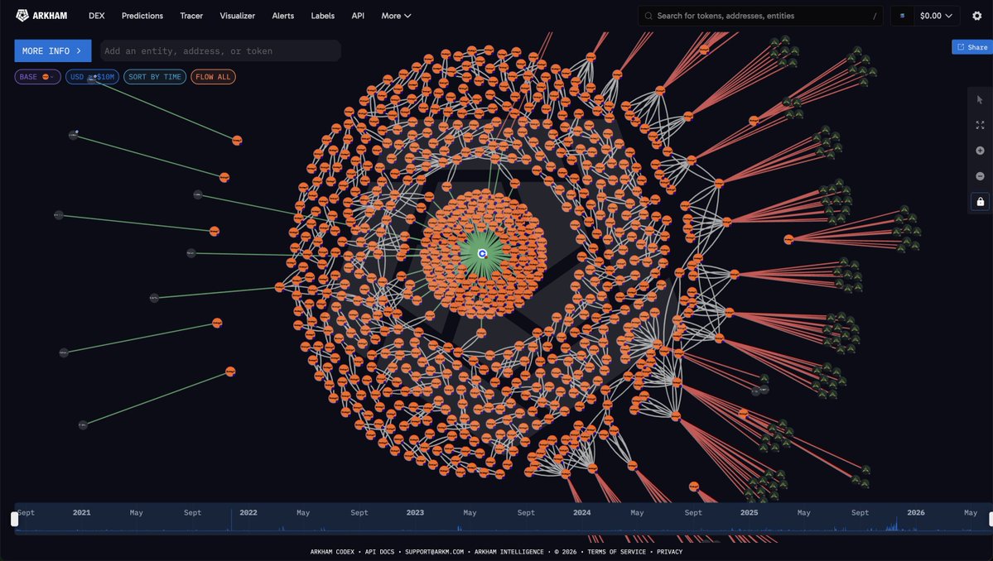The image size is (993, 561).
Task: Zoom out with the minus icon
Action: point(981,176)
